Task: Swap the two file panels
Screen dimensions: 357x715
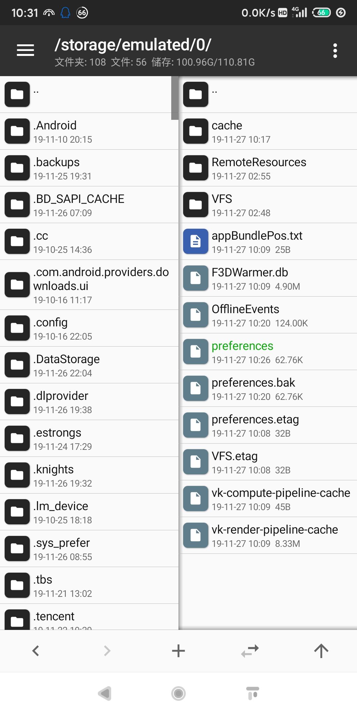Action: [x=250, y=651]
